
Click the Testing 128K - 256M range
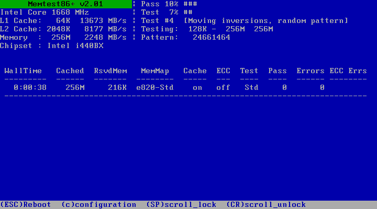(207, 29)
